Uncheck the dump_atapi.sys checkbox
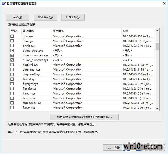Image resolution: width=168 pixels, height=154 pixels. click(12, 51)
